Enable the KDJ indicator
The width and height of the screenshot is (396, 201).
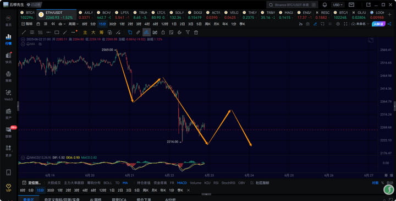coord(207,183)
